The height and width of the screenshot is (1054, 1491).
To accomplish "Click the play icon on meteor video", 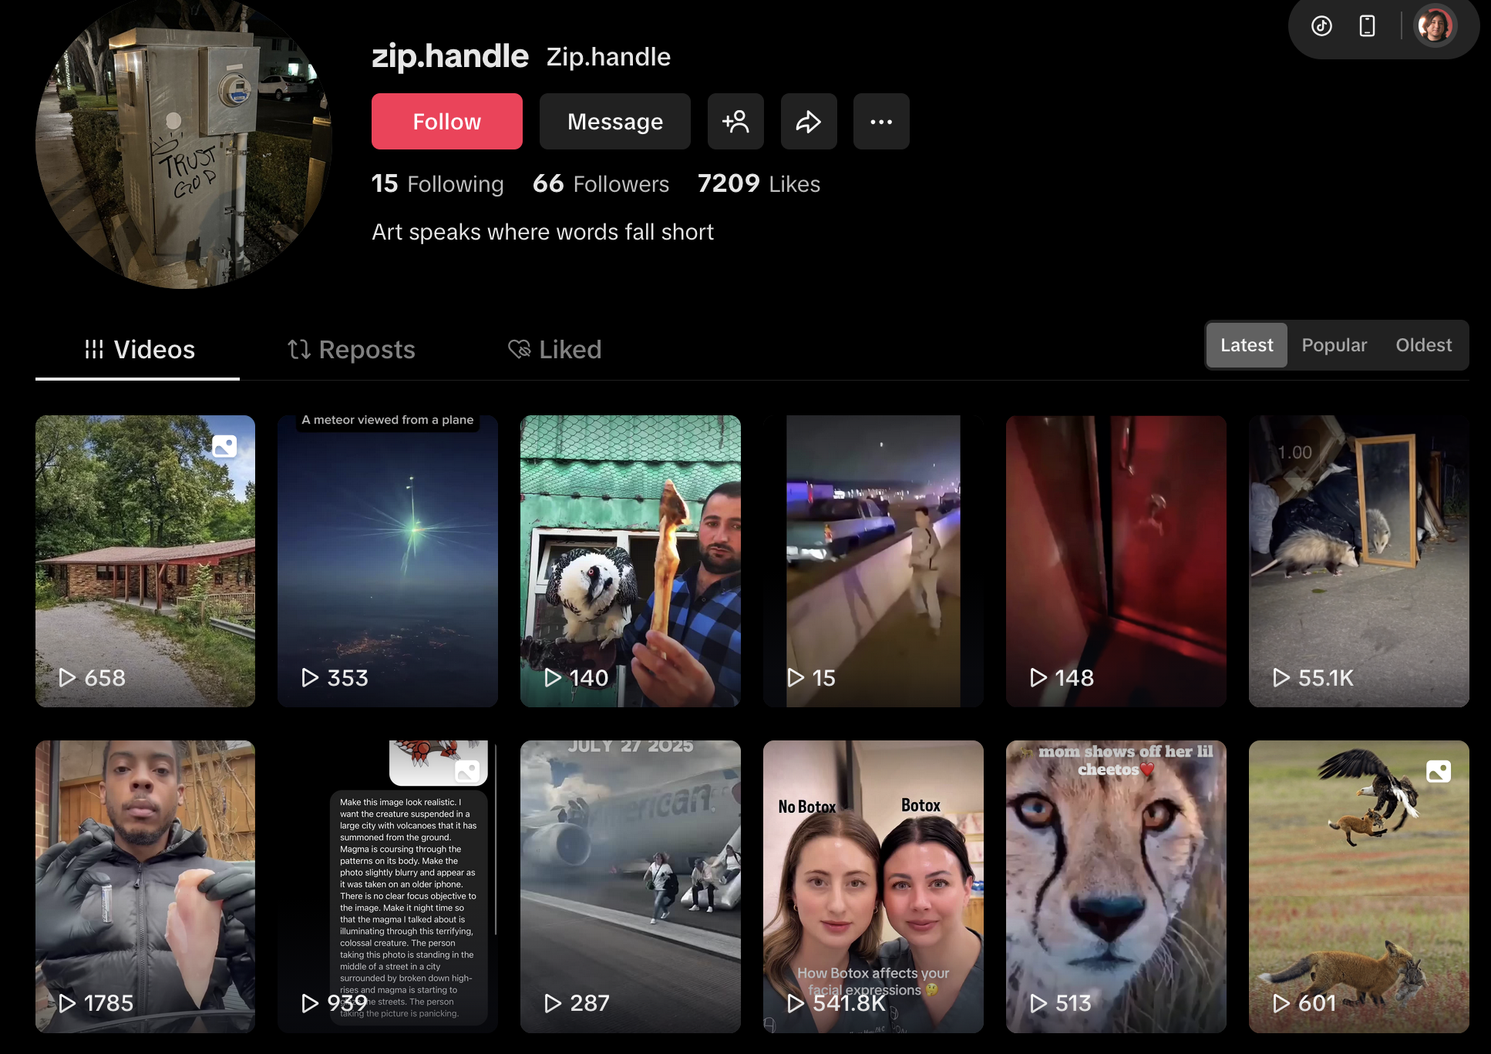I will click(x=310, y=677).
